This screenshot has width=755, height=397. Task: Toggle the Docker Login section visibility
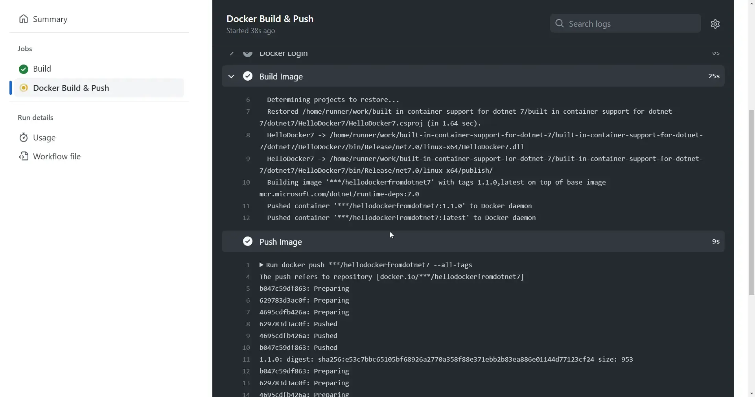(232, 54)
